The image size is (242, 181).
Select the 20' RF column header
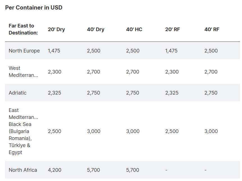(x=172, y=29)
